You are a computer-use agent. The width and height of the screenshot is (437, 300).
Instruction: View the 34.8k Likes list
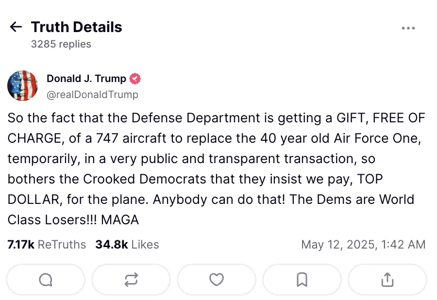click(x=127, y=245)
